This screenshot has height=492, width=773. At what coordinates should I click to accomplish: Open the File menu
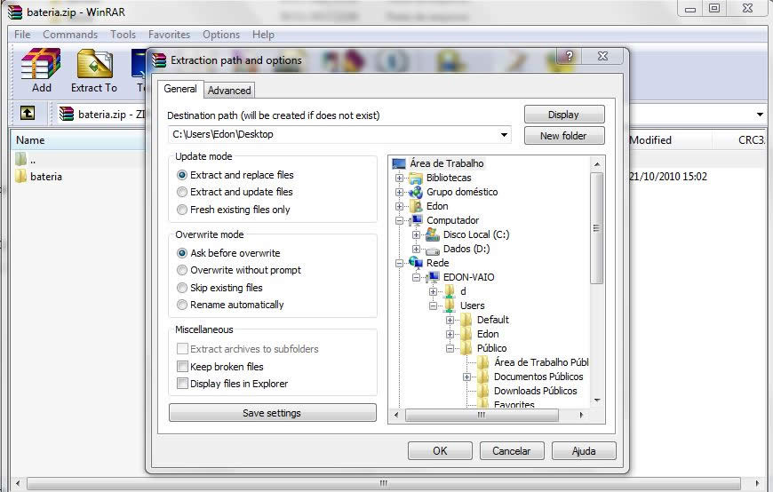pyautogui.click(x=22, y=35)
